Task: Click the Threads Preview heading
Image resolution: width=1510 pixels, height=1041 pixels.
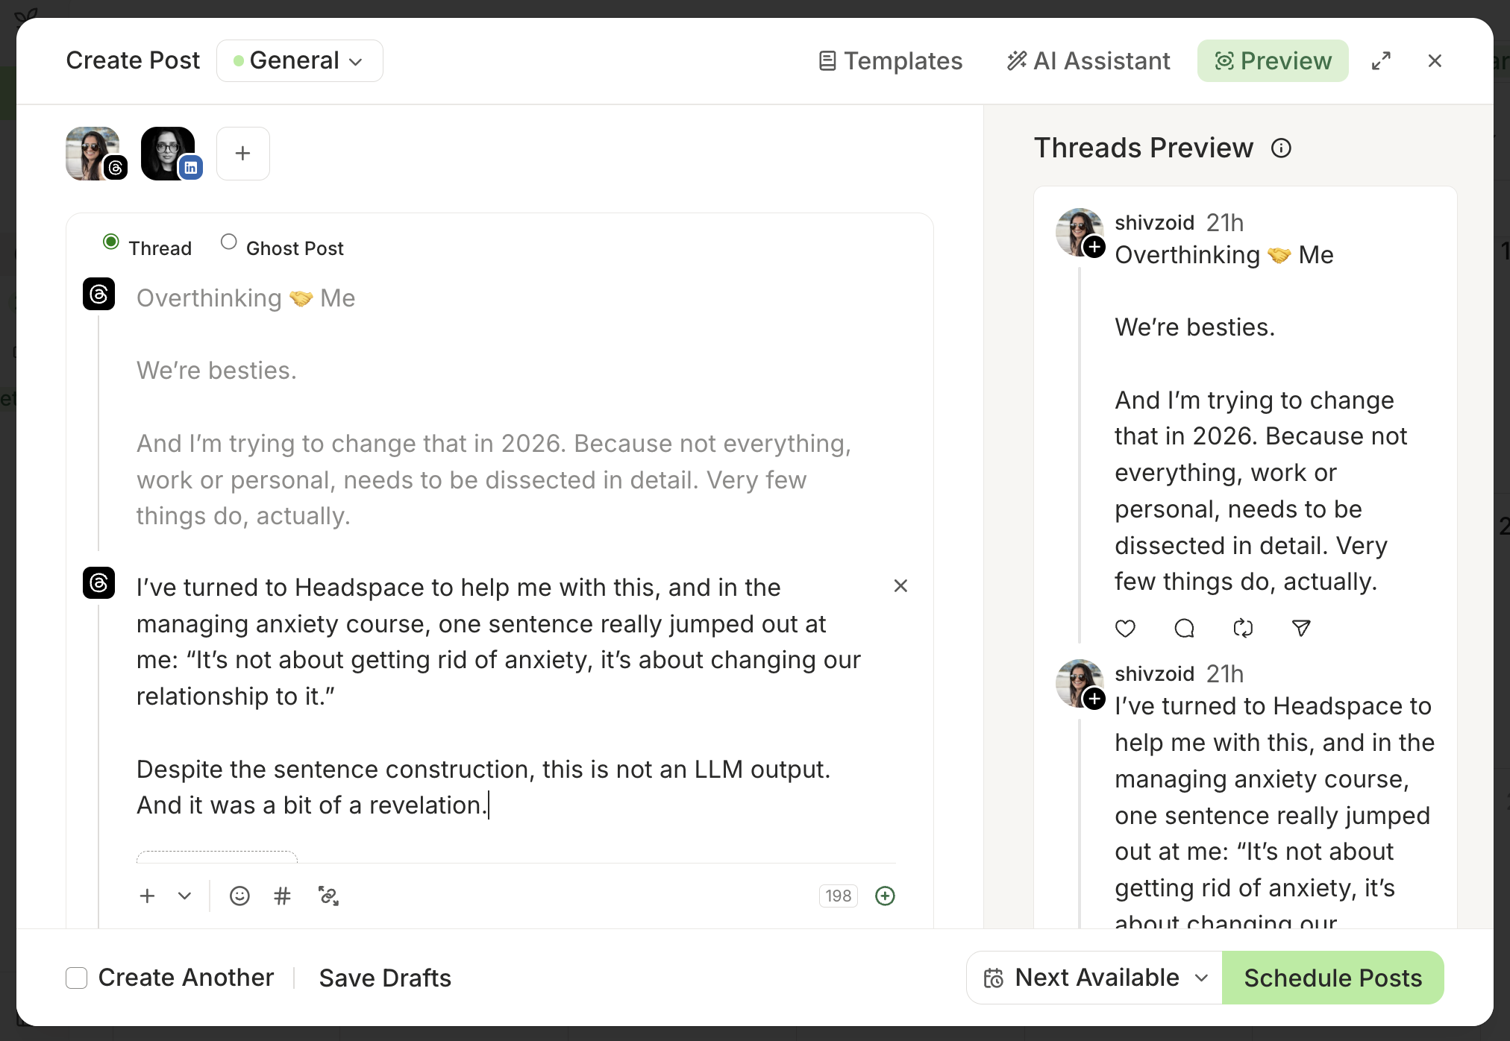Action: click(x=1144, y=148)
